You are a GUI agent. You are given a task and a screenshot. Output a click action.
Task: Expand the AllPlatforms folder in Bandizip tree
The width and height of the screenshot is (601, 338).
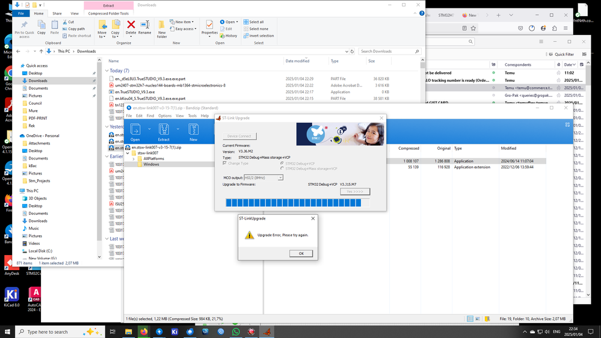tap(134, 159)
